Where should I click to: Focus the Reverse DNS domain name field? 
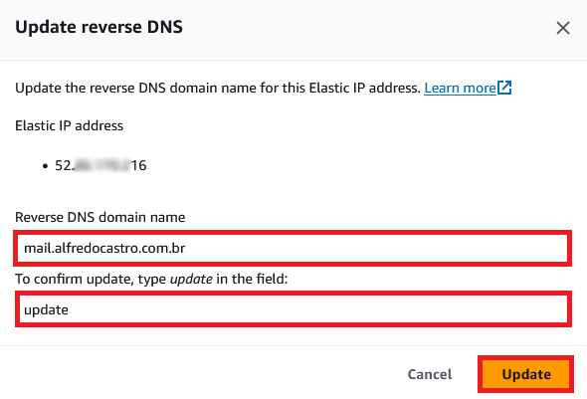293,248
